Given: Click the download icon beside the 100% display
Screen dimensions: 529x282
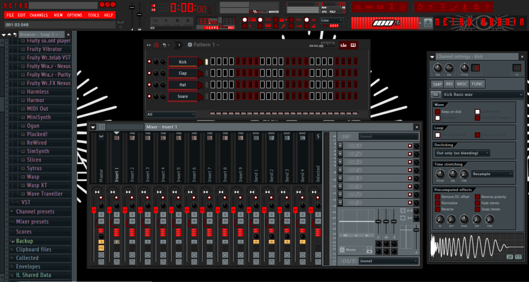Looking at the screenshot, I should click(428, 23).
